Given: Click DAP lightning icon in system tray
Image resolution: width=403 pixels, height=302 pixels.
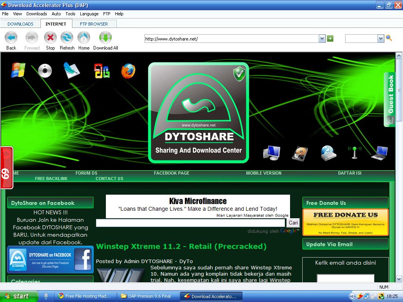Looking at the screenshot, I should [360, 296].
